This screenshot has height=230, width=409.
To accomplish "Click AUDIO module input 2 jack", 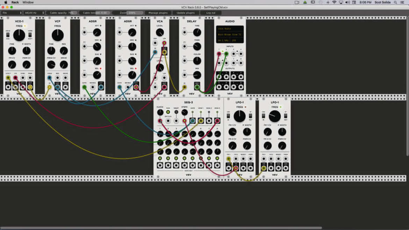I will coord(227,54).
